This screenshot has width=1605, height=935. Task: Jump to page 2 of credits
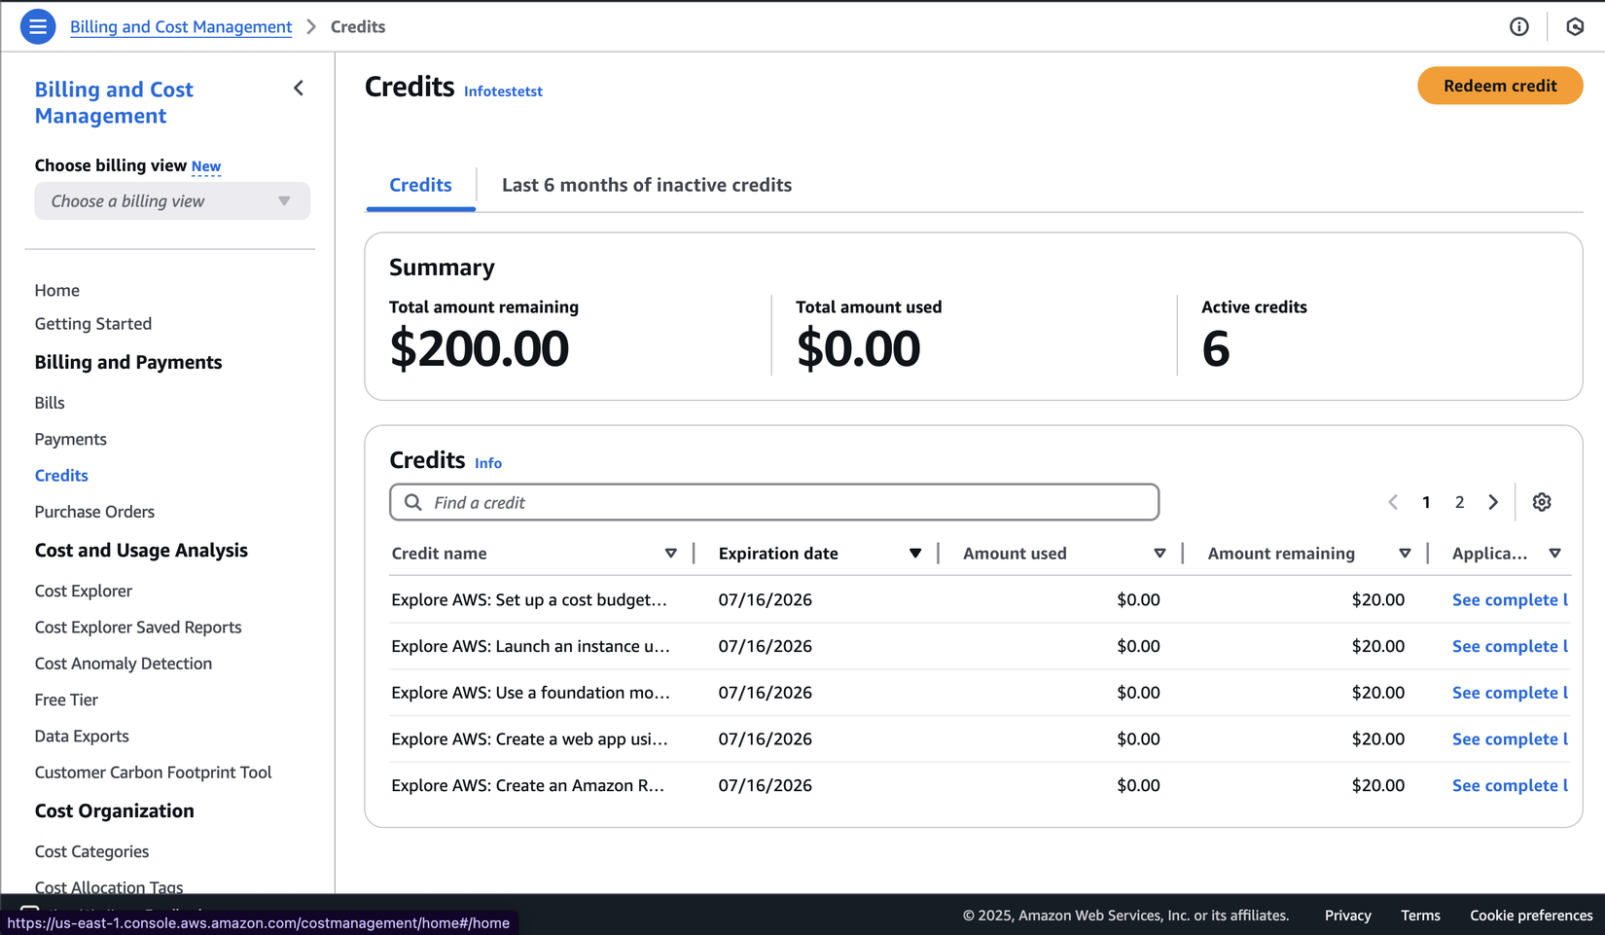[1459, 502]
